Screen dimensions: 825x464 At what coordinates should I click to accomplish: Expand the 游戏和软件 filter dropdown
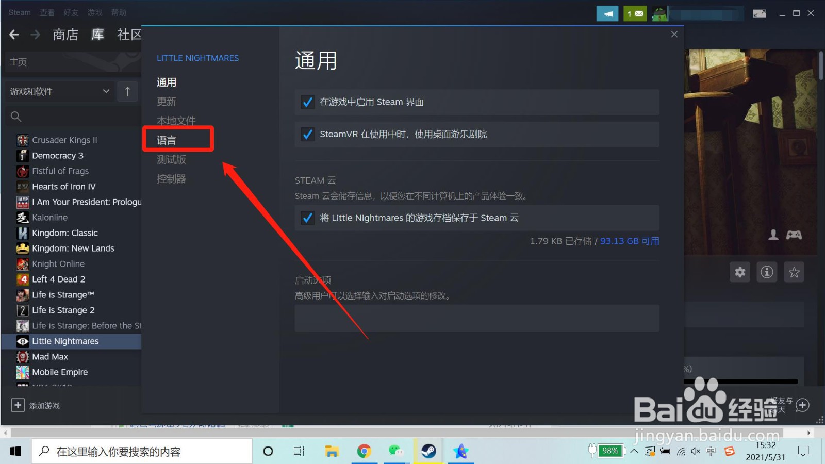tap(59, 92)
